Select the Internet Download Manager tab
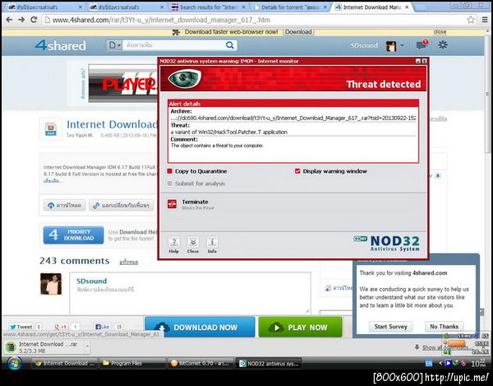This screenshot has height=386, width=493. pos(372,7)
